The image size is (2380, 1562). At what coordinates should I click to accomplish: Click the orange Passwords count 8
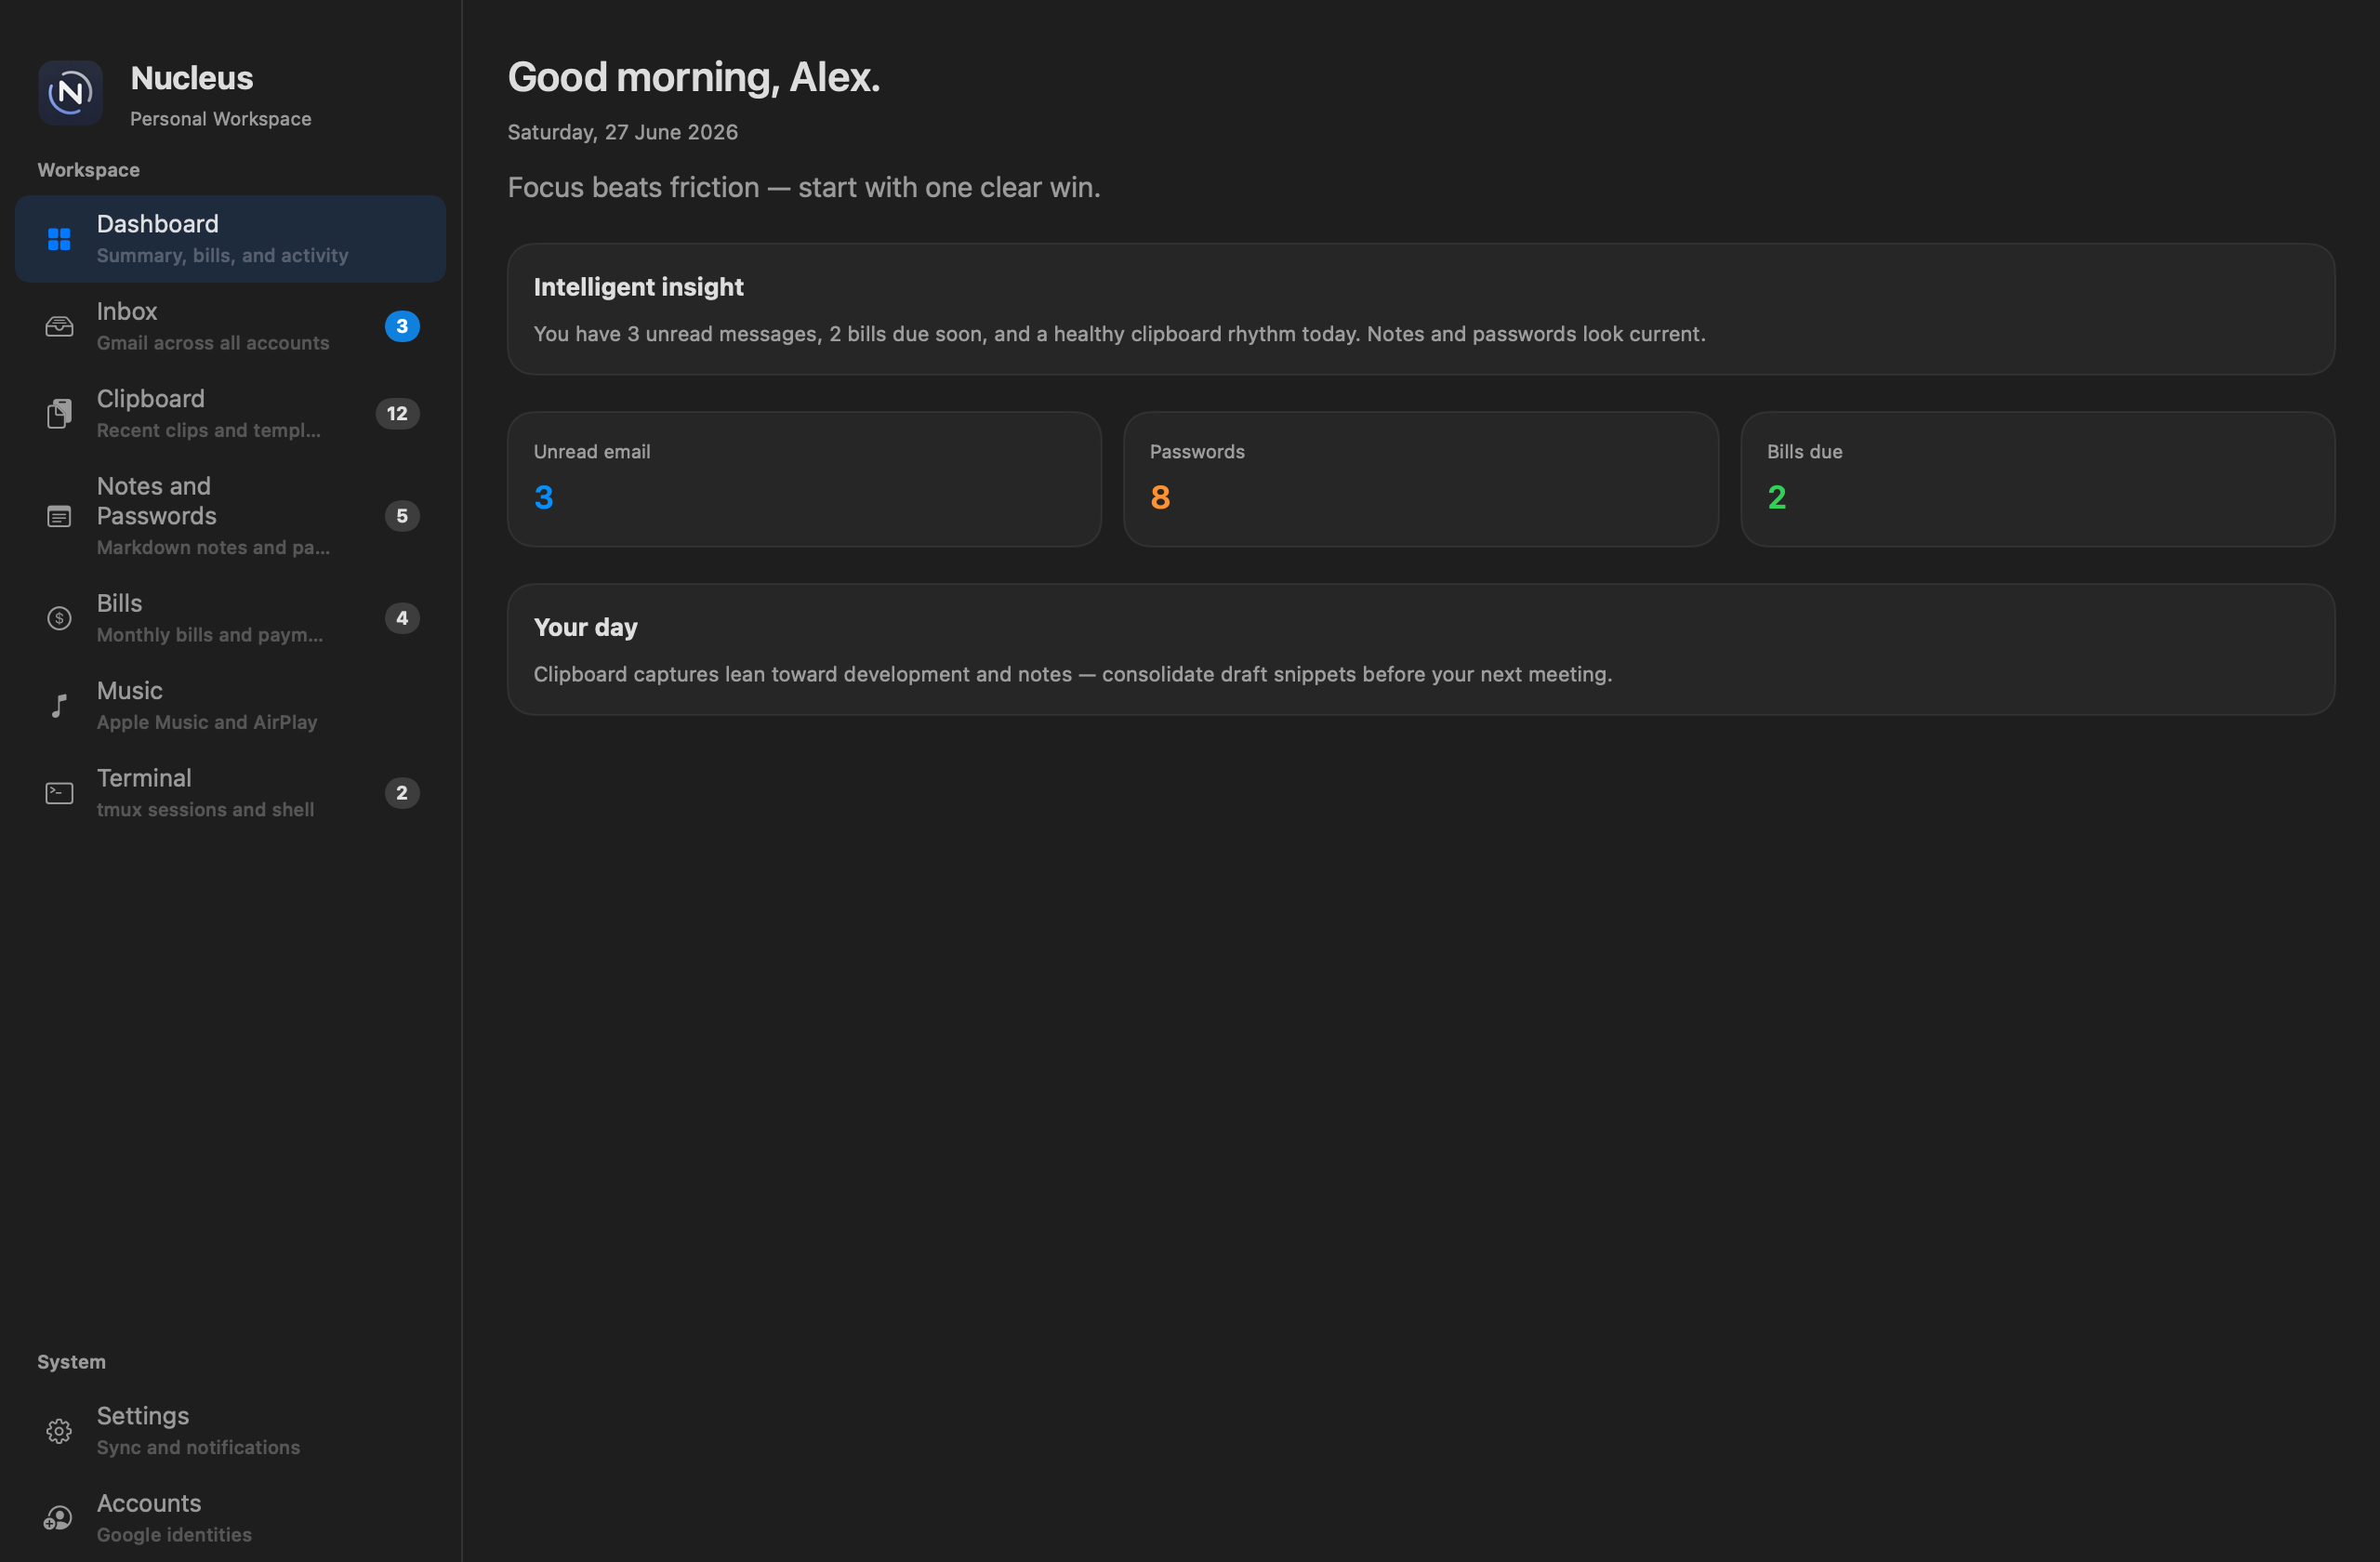[1160, 497]
